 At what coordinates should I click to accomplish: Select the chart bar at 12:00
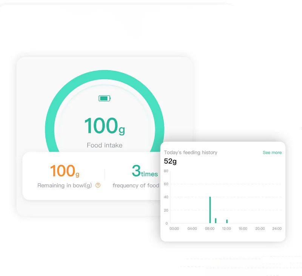[x=227, y=221]
